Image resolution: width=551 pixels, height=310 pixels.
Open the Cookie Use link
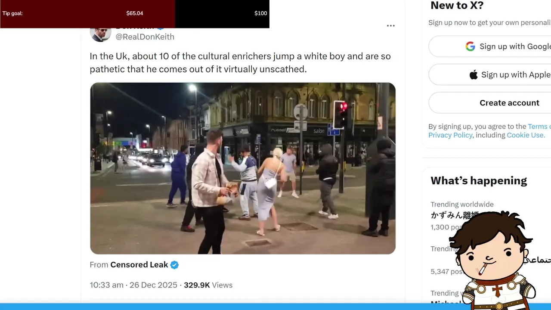tap(526, 135)
